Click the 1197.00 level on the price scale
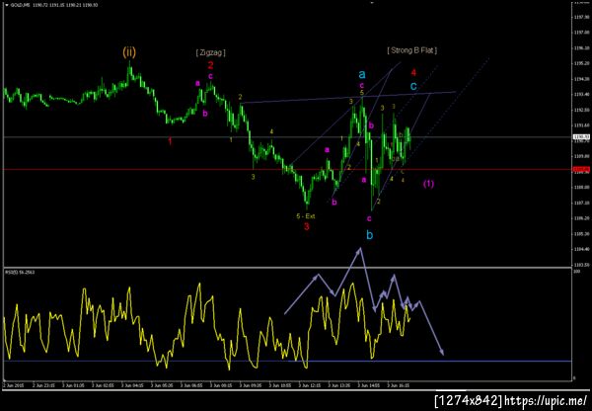Screen dimensions: 592x411 pos(580,33)
